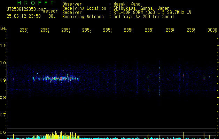Click the kHz axis unit label
The height and width of the screenshot is (139, 219).
(3, 28)
